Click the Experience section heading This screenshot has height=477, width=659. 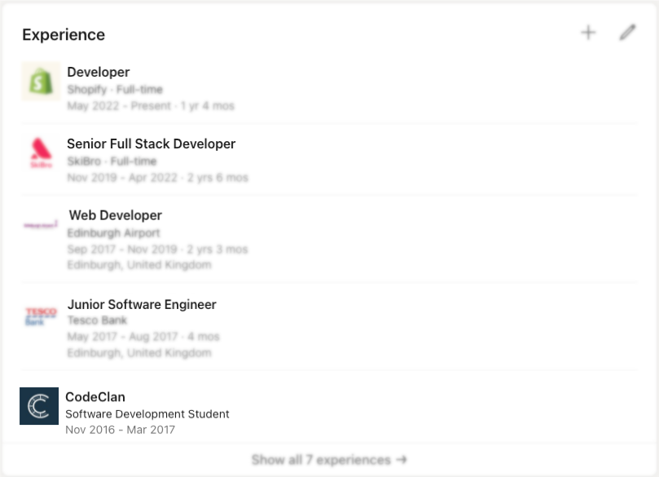point(64,35)
